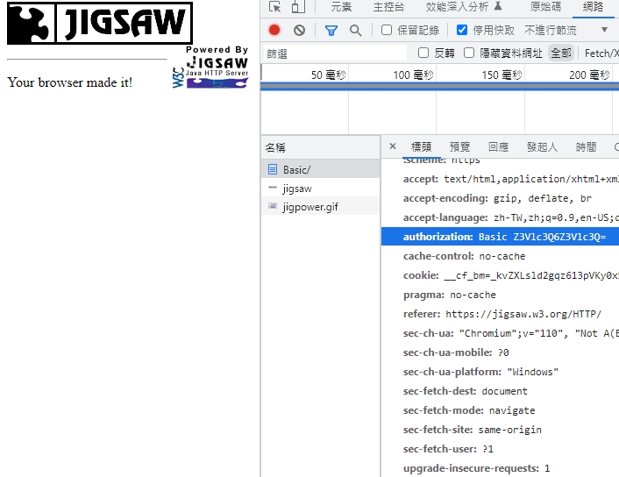
Task: Activate the inspect element picker icon
Action: (274, 7)
